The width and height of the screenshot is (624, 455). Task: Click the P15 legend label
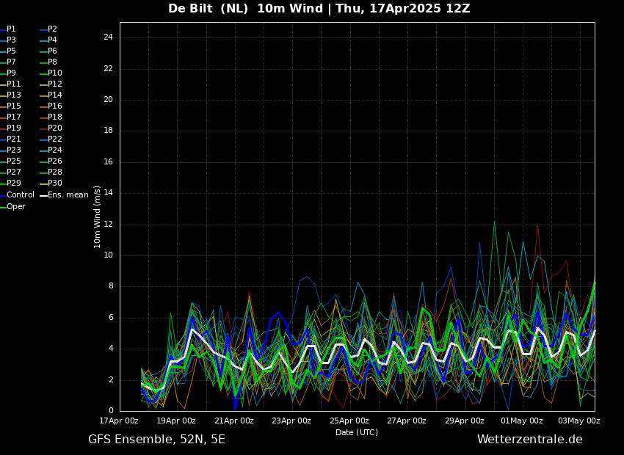[13, 106]
